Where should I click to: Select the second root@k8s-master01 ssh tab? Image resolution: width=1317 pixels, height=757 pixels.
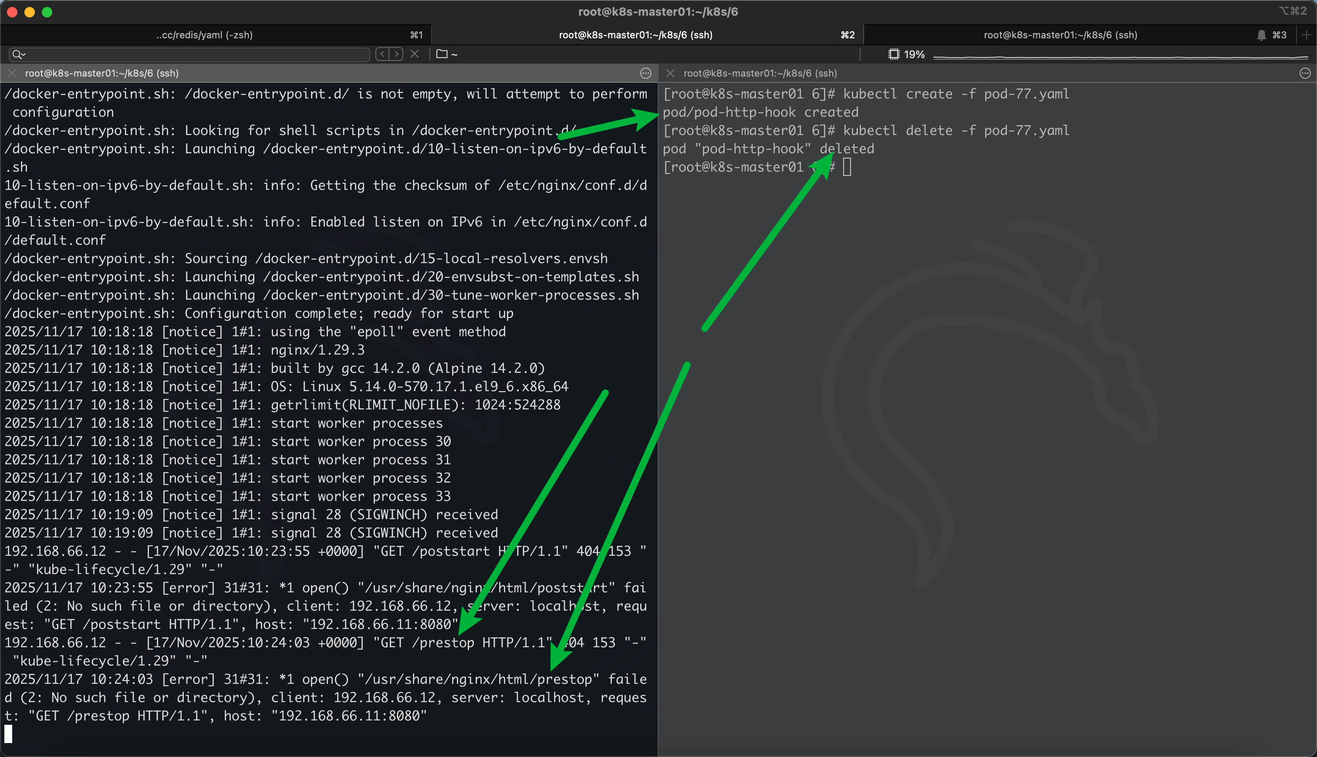pos(635,35)
